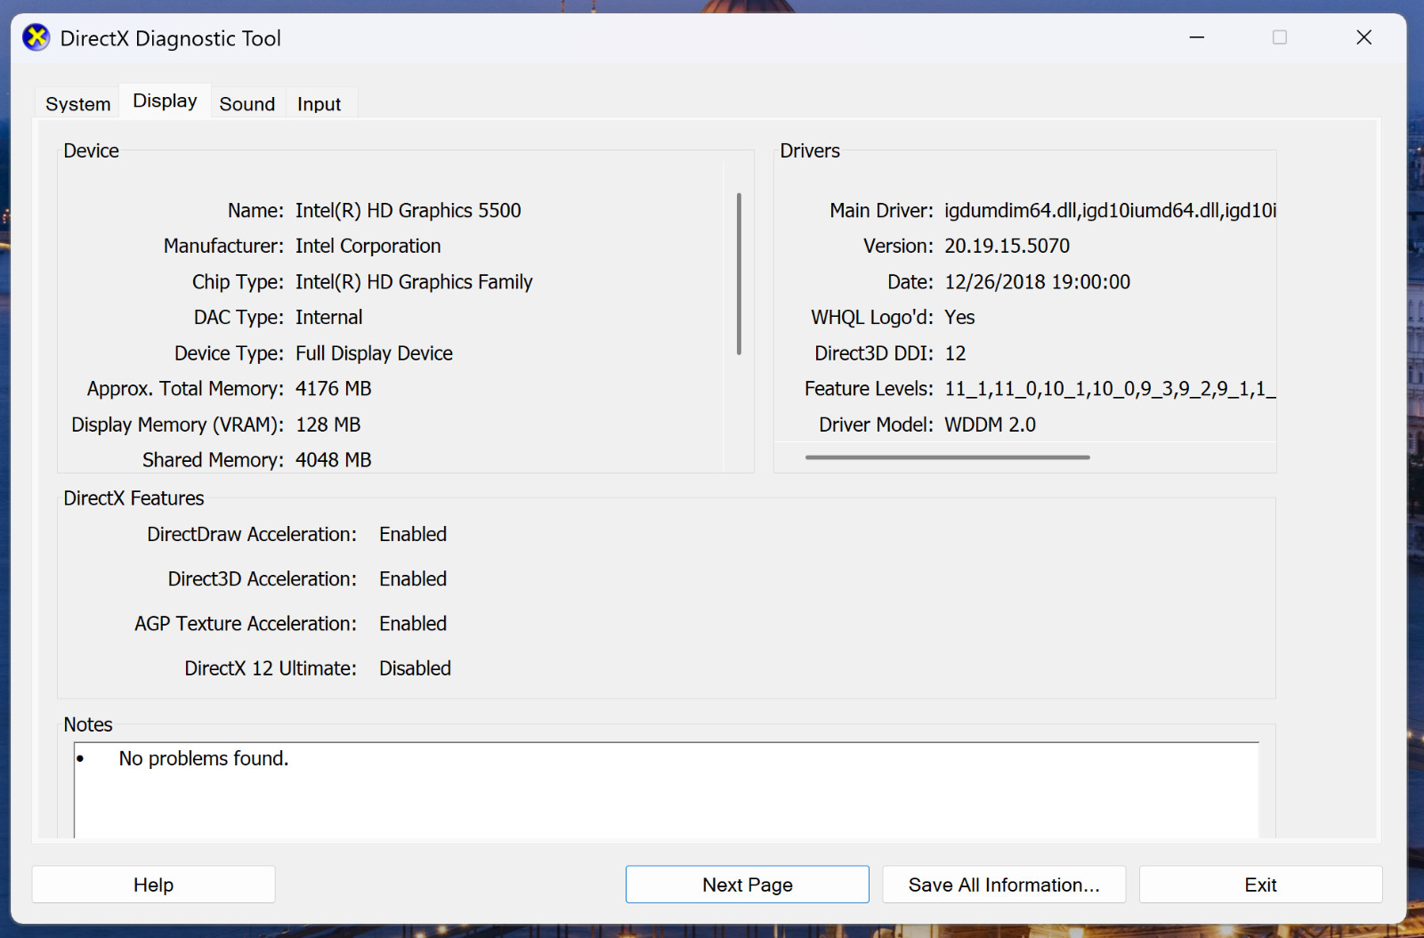
Task: Click the driver date '12/26/2018 19:00:00'
Action: coord(1038,282)
